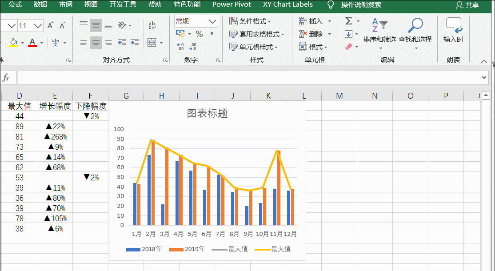Decrease font size with the smaller A icon
Viewport: 495px width, 271px height.
click(63, 26)
